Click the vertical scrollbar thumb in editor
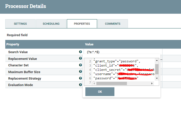 click(157, 69)
